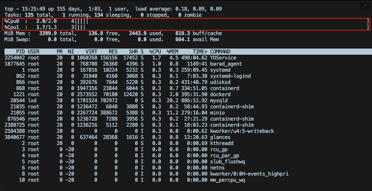
Task: Click the COMMAND column header
Action: click(x=220, y=51)
